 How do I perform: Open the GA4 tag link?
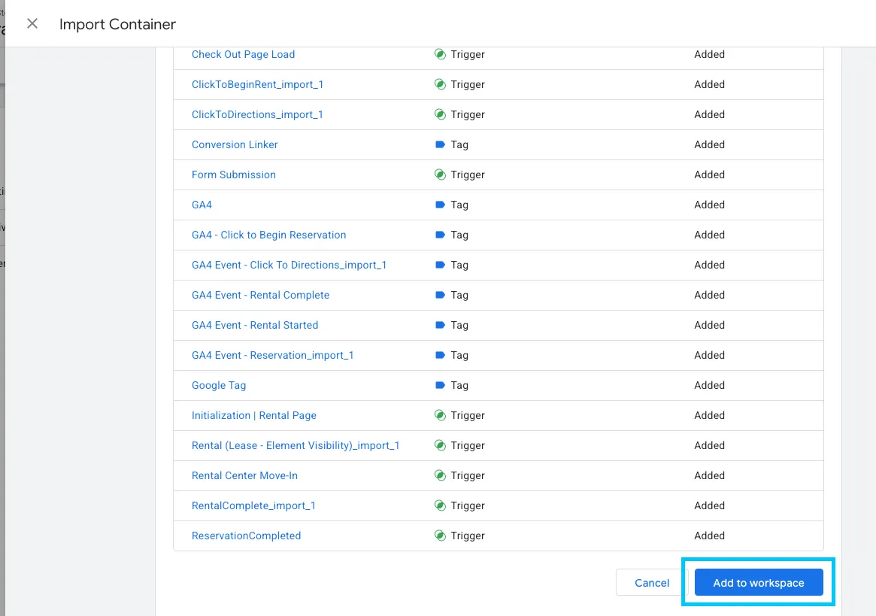(x=202, y=205)
